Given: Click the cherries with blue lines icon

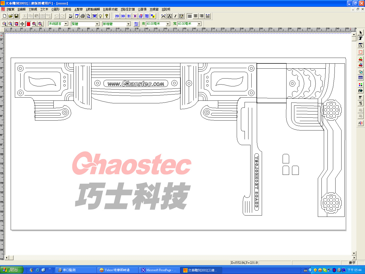Looking at the screenshot, I should click(x=361, y=65).
